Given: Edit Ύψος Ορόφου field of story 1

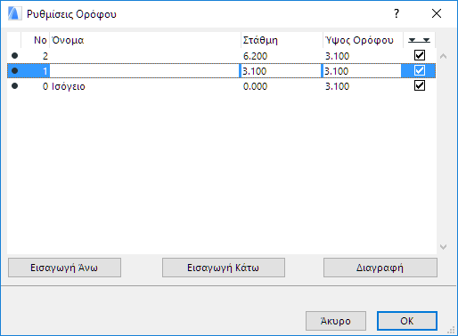Looking at the screenshot, I should click(362, 71).
